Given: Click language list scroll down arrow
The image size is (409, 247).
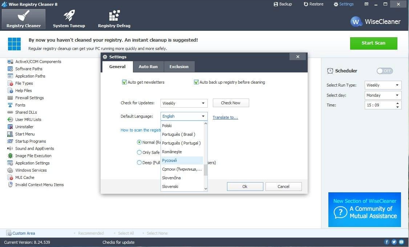Looking at the screenshot, I should coord(206,189).
